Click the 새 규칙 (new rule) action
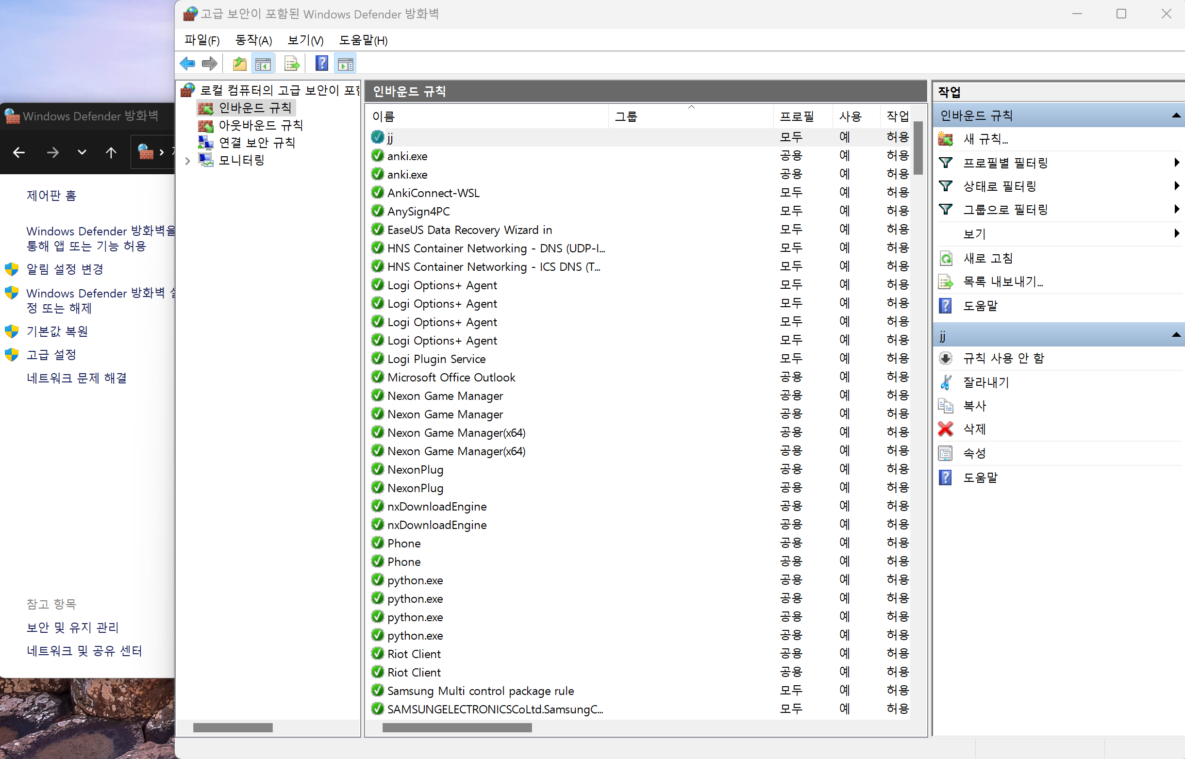 [985, 139]
